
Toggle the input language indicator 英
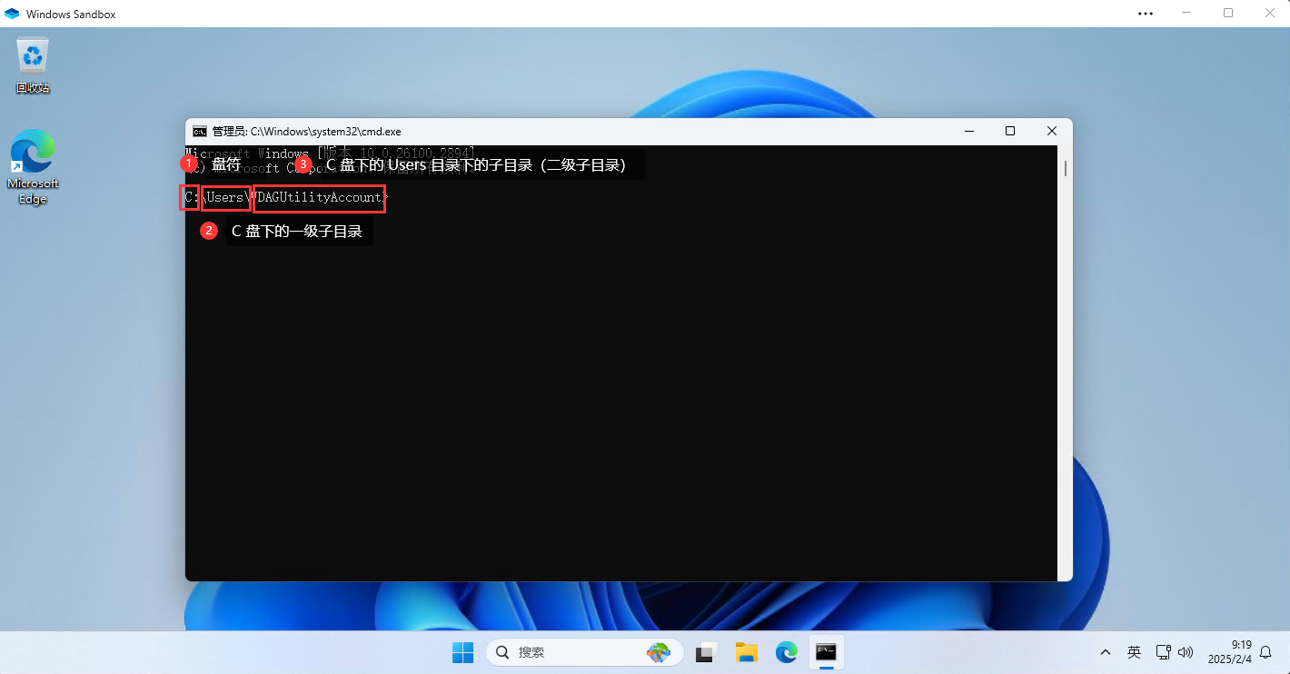point(1134,652)
